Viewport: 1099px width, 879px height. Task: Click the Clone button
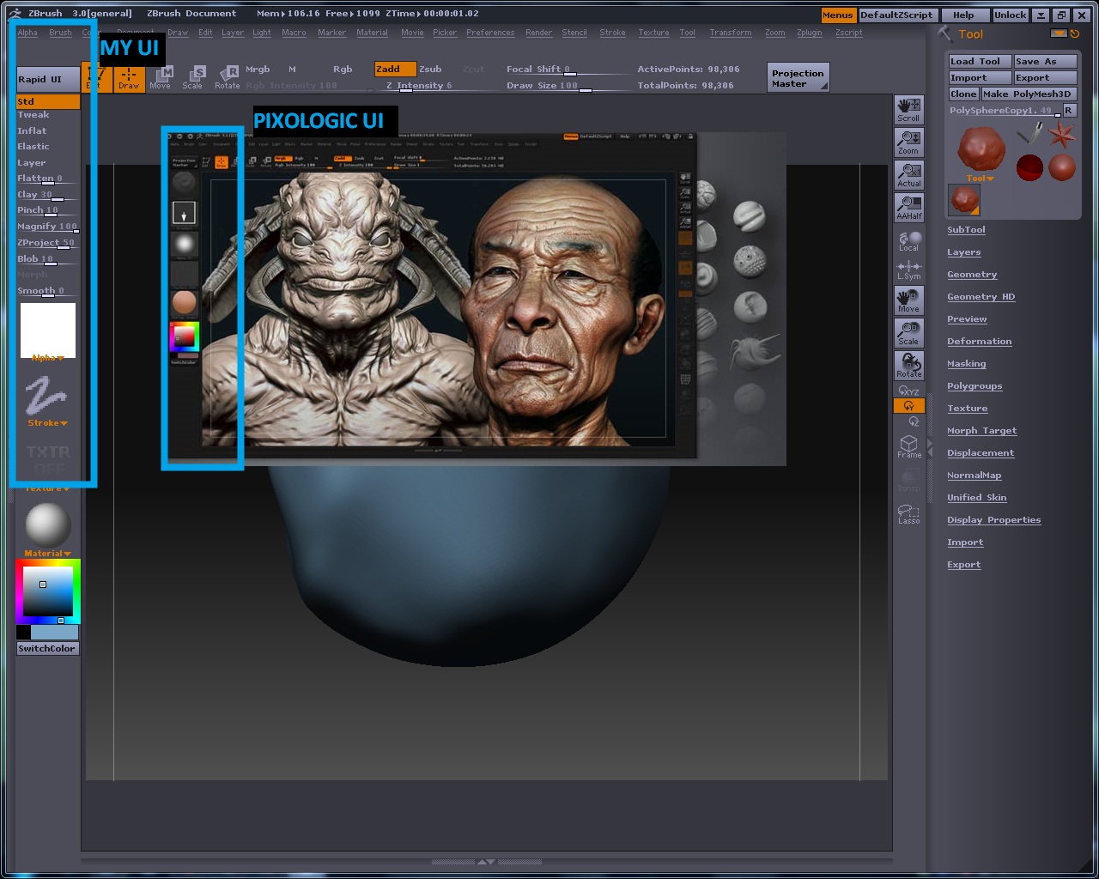coord(963,94)
